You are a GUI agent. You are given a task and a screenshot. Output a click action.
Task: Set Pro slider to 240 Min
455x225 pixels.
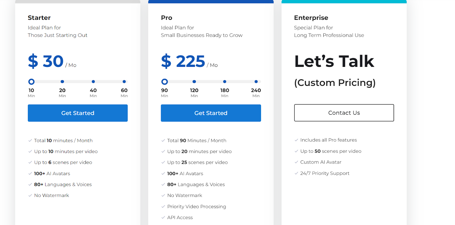256,82
